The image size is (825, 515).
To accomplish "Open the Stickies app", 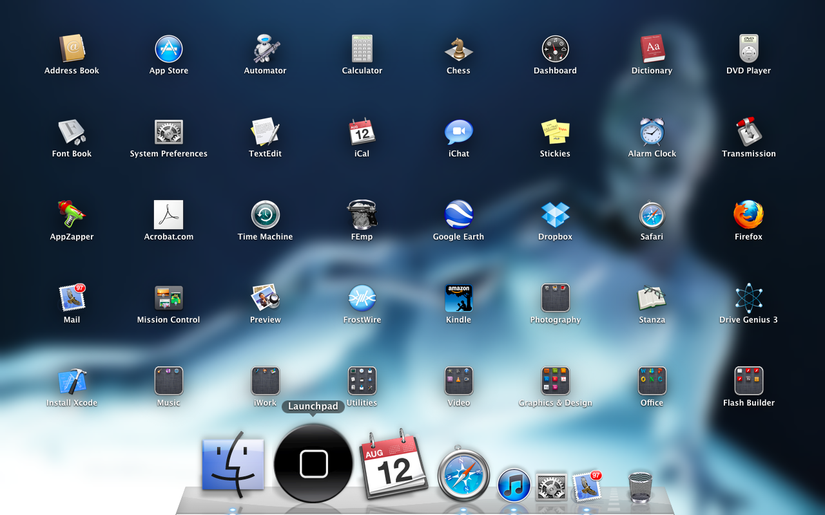I will pyautogui.click(x=556, y=132).
